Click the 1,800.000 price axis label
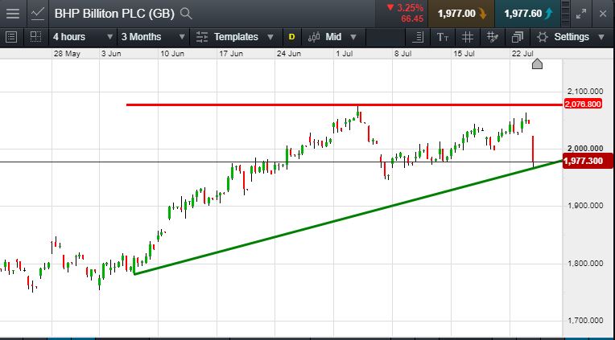The width and height of the screenshot is (615, 340). coord(585,263)
